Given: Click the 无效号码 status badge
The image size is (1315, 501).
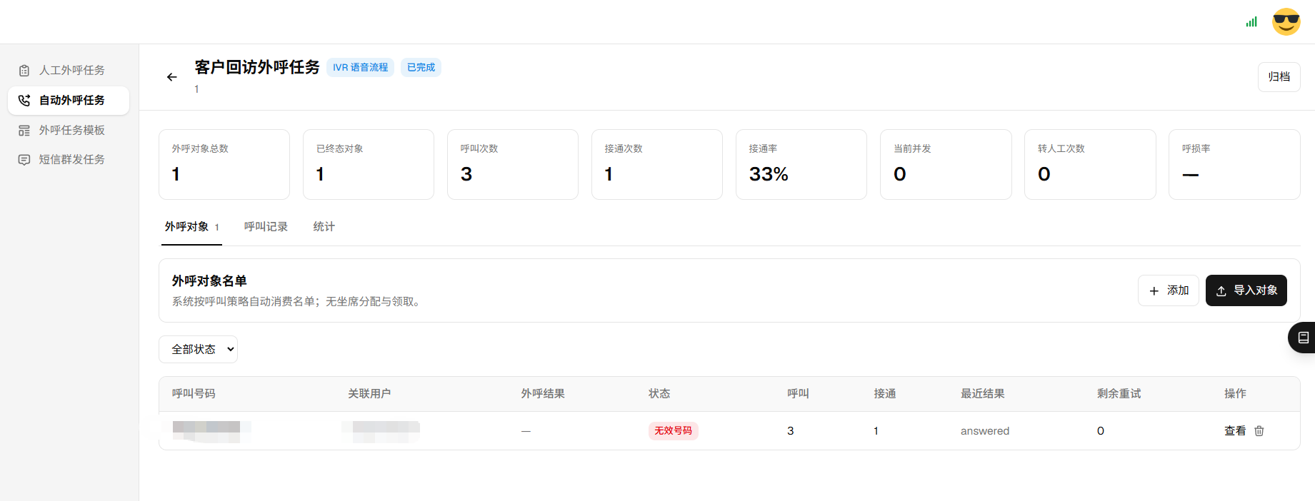Looking at the screenshot, I should click(673, 431).
